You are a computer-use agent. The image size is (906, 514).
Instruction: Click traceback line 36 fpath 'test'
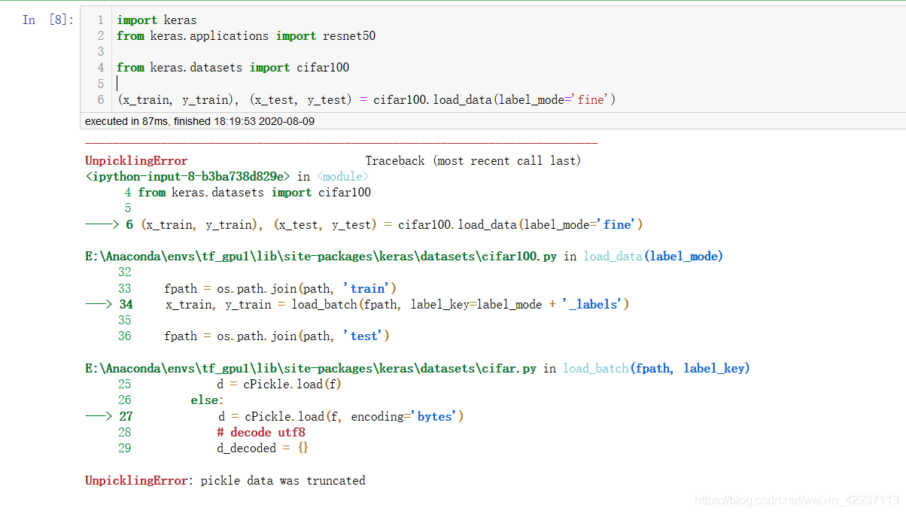277,336
